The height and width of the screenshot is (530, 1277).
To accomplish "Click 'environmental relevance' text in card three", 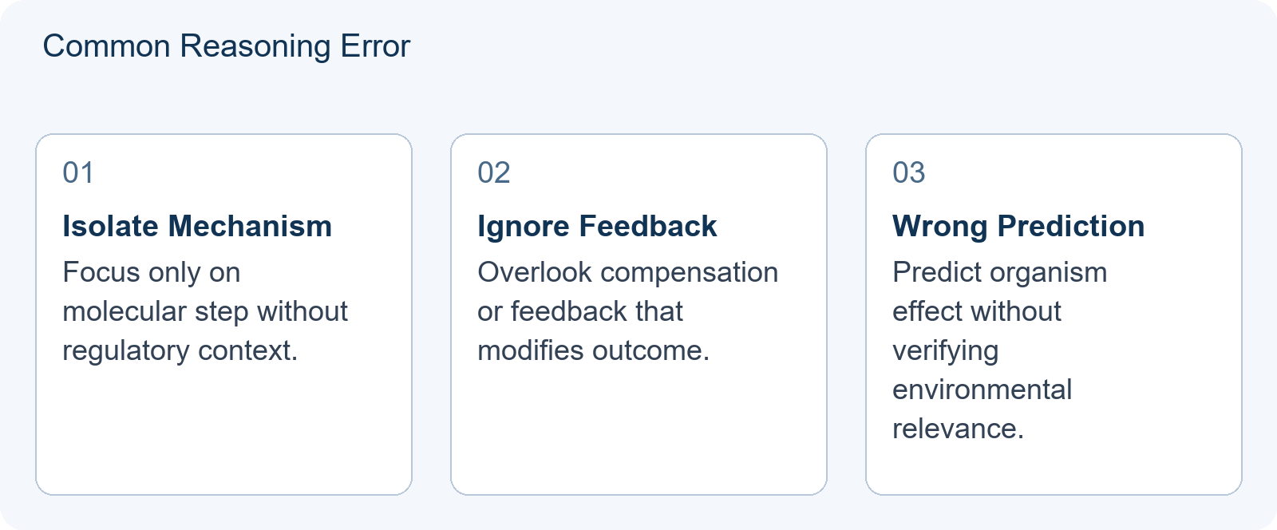I will [982, 409].
